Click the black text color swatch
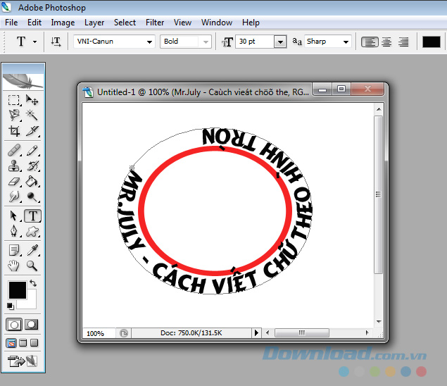The image size is (447, 386). coord(431,42)
